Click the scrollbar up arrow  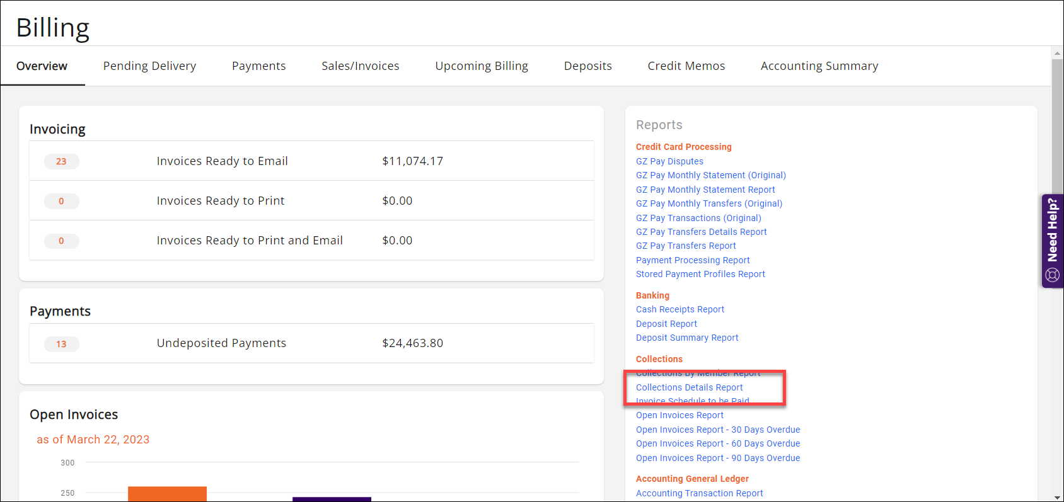(x=1057, y=54)
